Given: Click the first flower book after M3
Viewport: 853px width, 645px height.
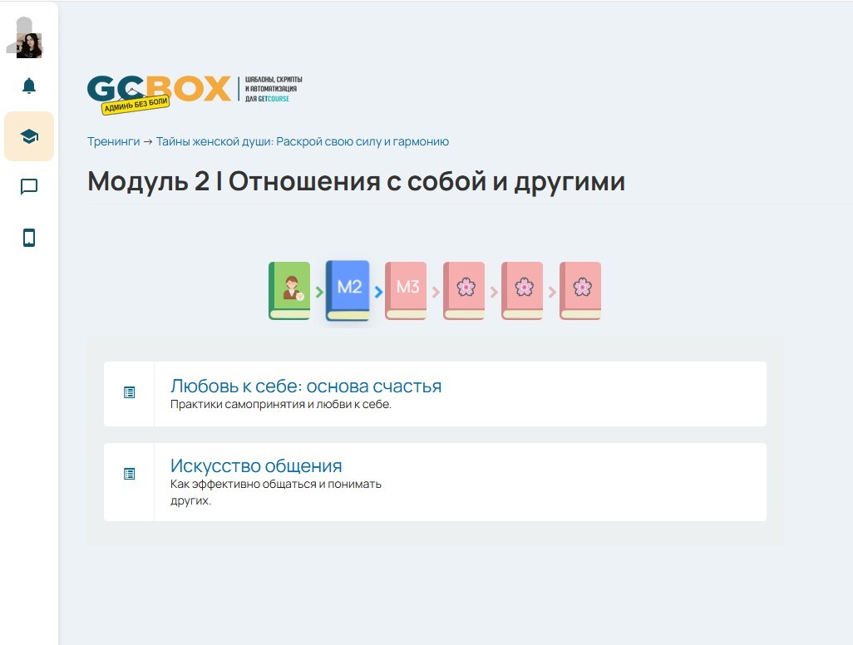Looking at the screenshot, I should (464, 291).
